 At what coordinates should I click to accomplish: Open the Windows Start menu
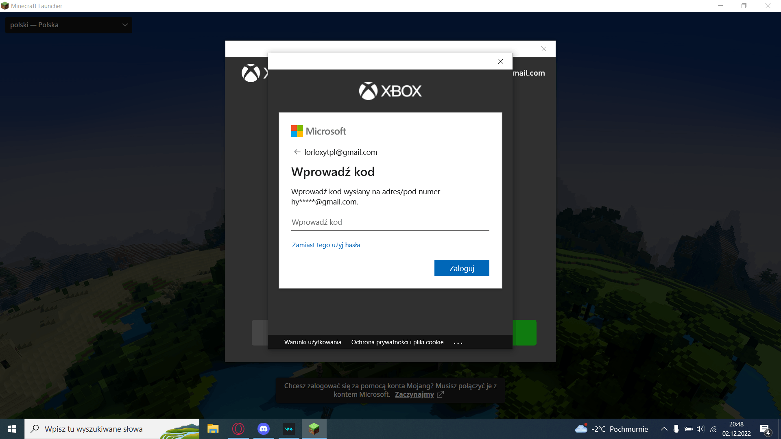coord(12,429)
